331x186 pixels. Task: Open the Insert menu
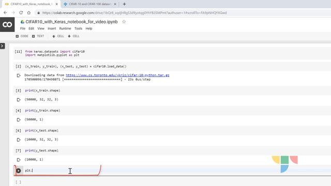point(52,28)
